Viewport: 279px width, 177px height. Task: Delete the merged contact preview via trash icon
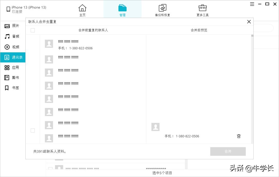pos(239,136)
